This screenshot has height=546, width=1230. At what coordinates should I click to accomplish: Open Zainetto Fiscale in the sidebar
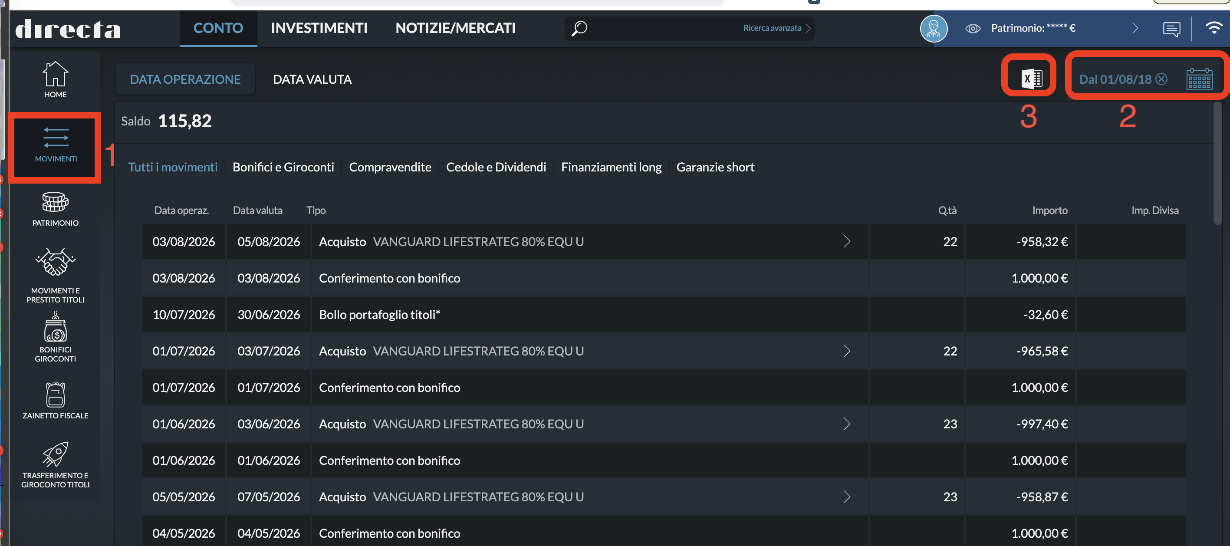coord(56,400)
